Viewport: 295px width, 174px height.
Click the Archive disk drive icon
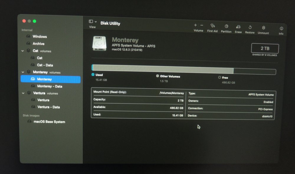(x=28, y=43)
